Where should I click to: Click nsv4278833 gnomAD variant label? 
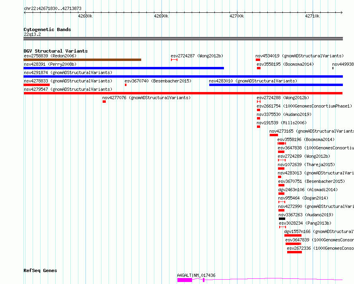pos(68,81)
